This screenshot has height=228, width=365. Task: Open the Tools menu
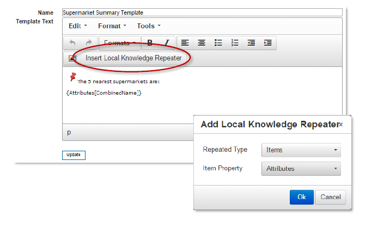click(148, 26)
